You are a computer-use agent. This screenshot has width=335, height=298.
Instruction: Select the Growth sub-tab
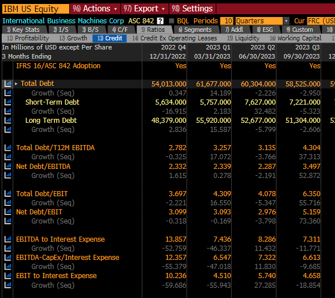[x=73, y=38]
